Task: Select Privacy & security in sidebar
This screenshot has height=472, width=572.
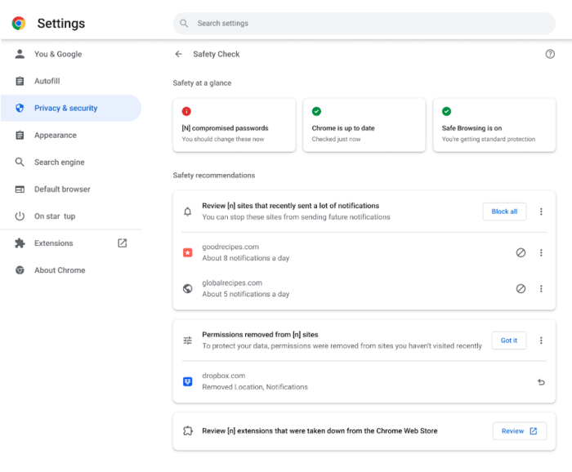Action: tap(71, 108)
